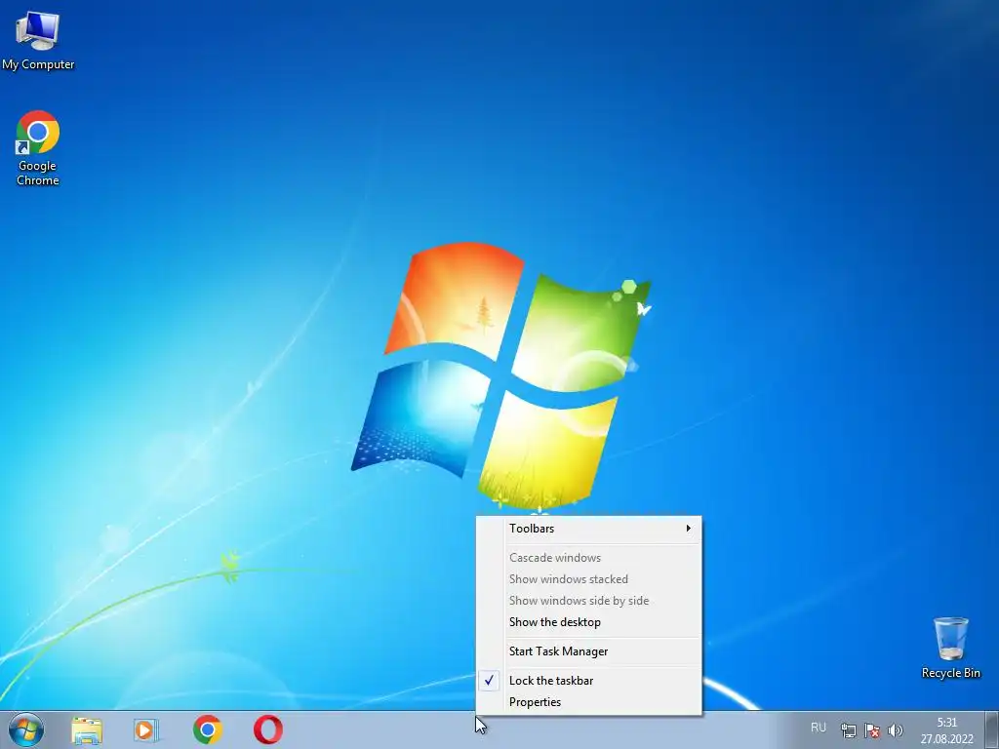999x749 pixels.
Task: Open the clock showing 5:31
Action: 946,730
